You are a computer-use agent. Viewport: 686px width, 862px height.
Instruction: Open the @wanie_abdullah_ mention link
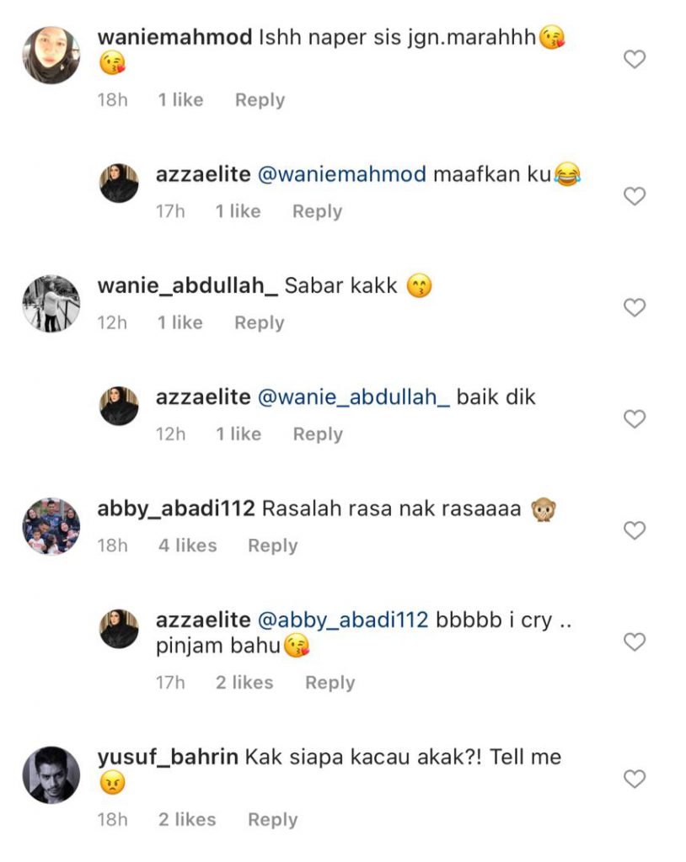coord(353,397)
